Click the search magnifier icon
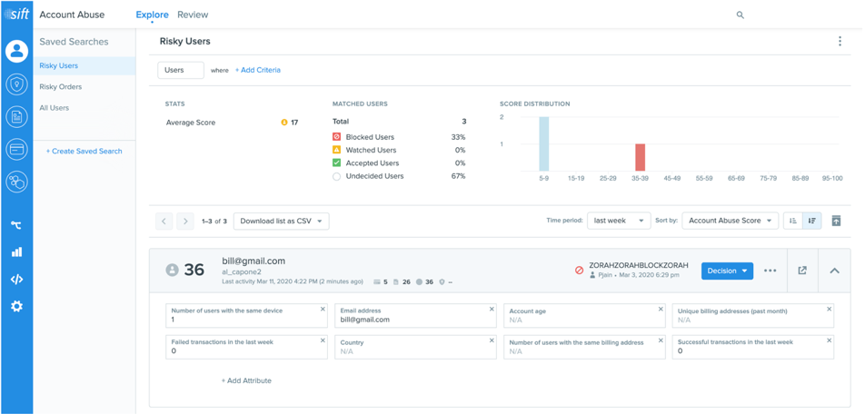This screenshot has height=414, width=865. point(741,15)
